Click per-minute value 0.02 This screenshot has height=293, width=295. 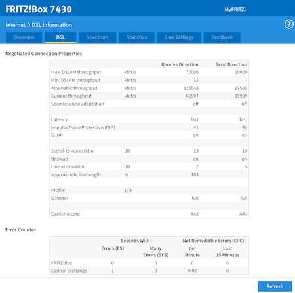[192, 271]
